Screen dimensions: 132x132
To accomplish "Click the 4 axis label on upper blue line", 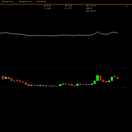I will [x=125, y=68].
